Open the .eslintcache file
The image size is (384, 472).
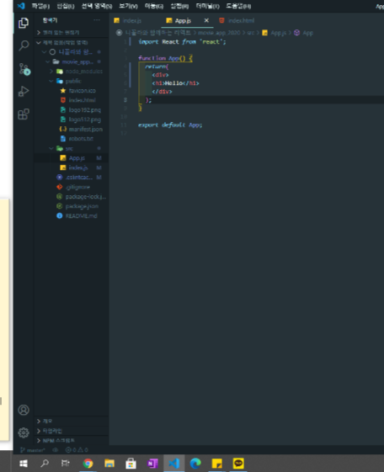click(71, 178)
